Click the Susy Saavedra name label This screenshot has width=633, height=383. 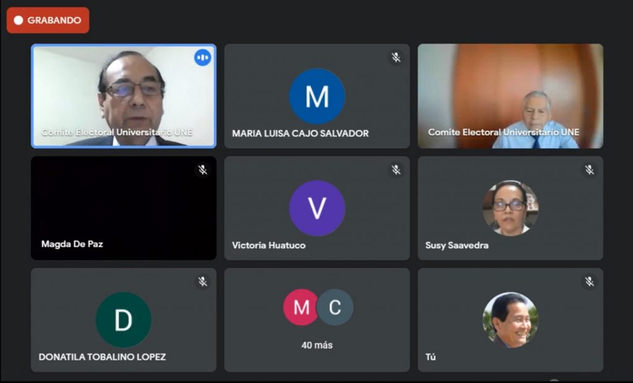(x=457, y=245)
